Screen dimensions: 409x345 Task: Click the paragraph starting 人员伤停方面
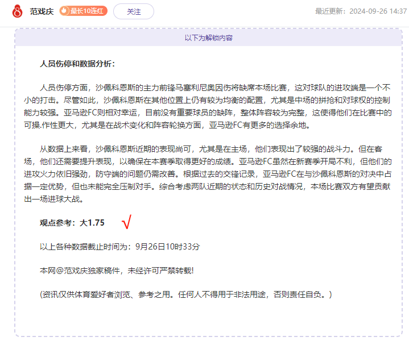208,106
